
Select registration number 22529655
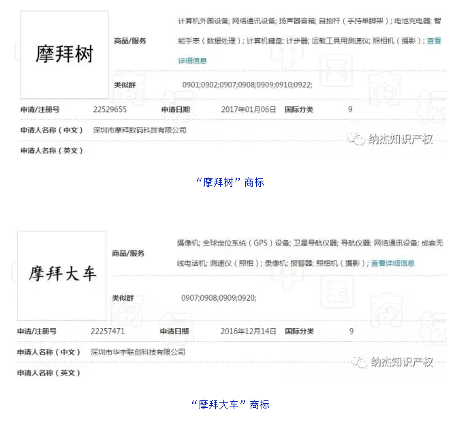point(110,110)
